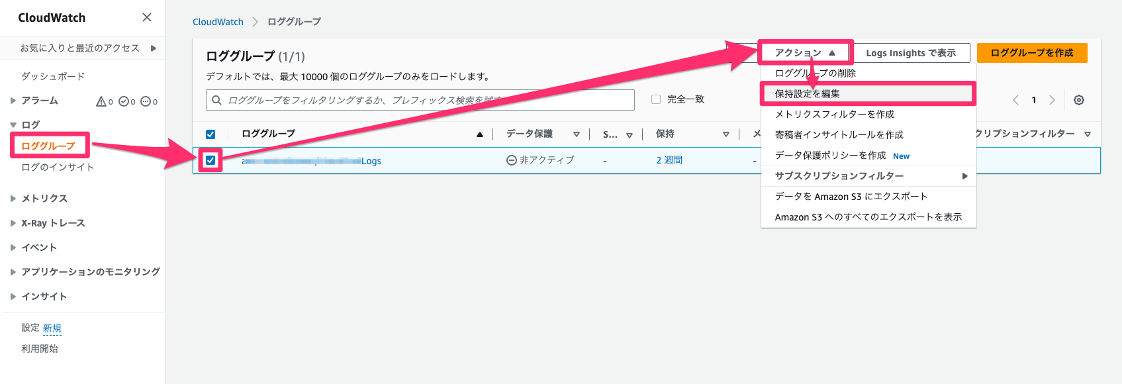This screenshot has height=384, width=1122.
Task: Go to CloudWatch breadcrumb link
Action: [218, 22]
